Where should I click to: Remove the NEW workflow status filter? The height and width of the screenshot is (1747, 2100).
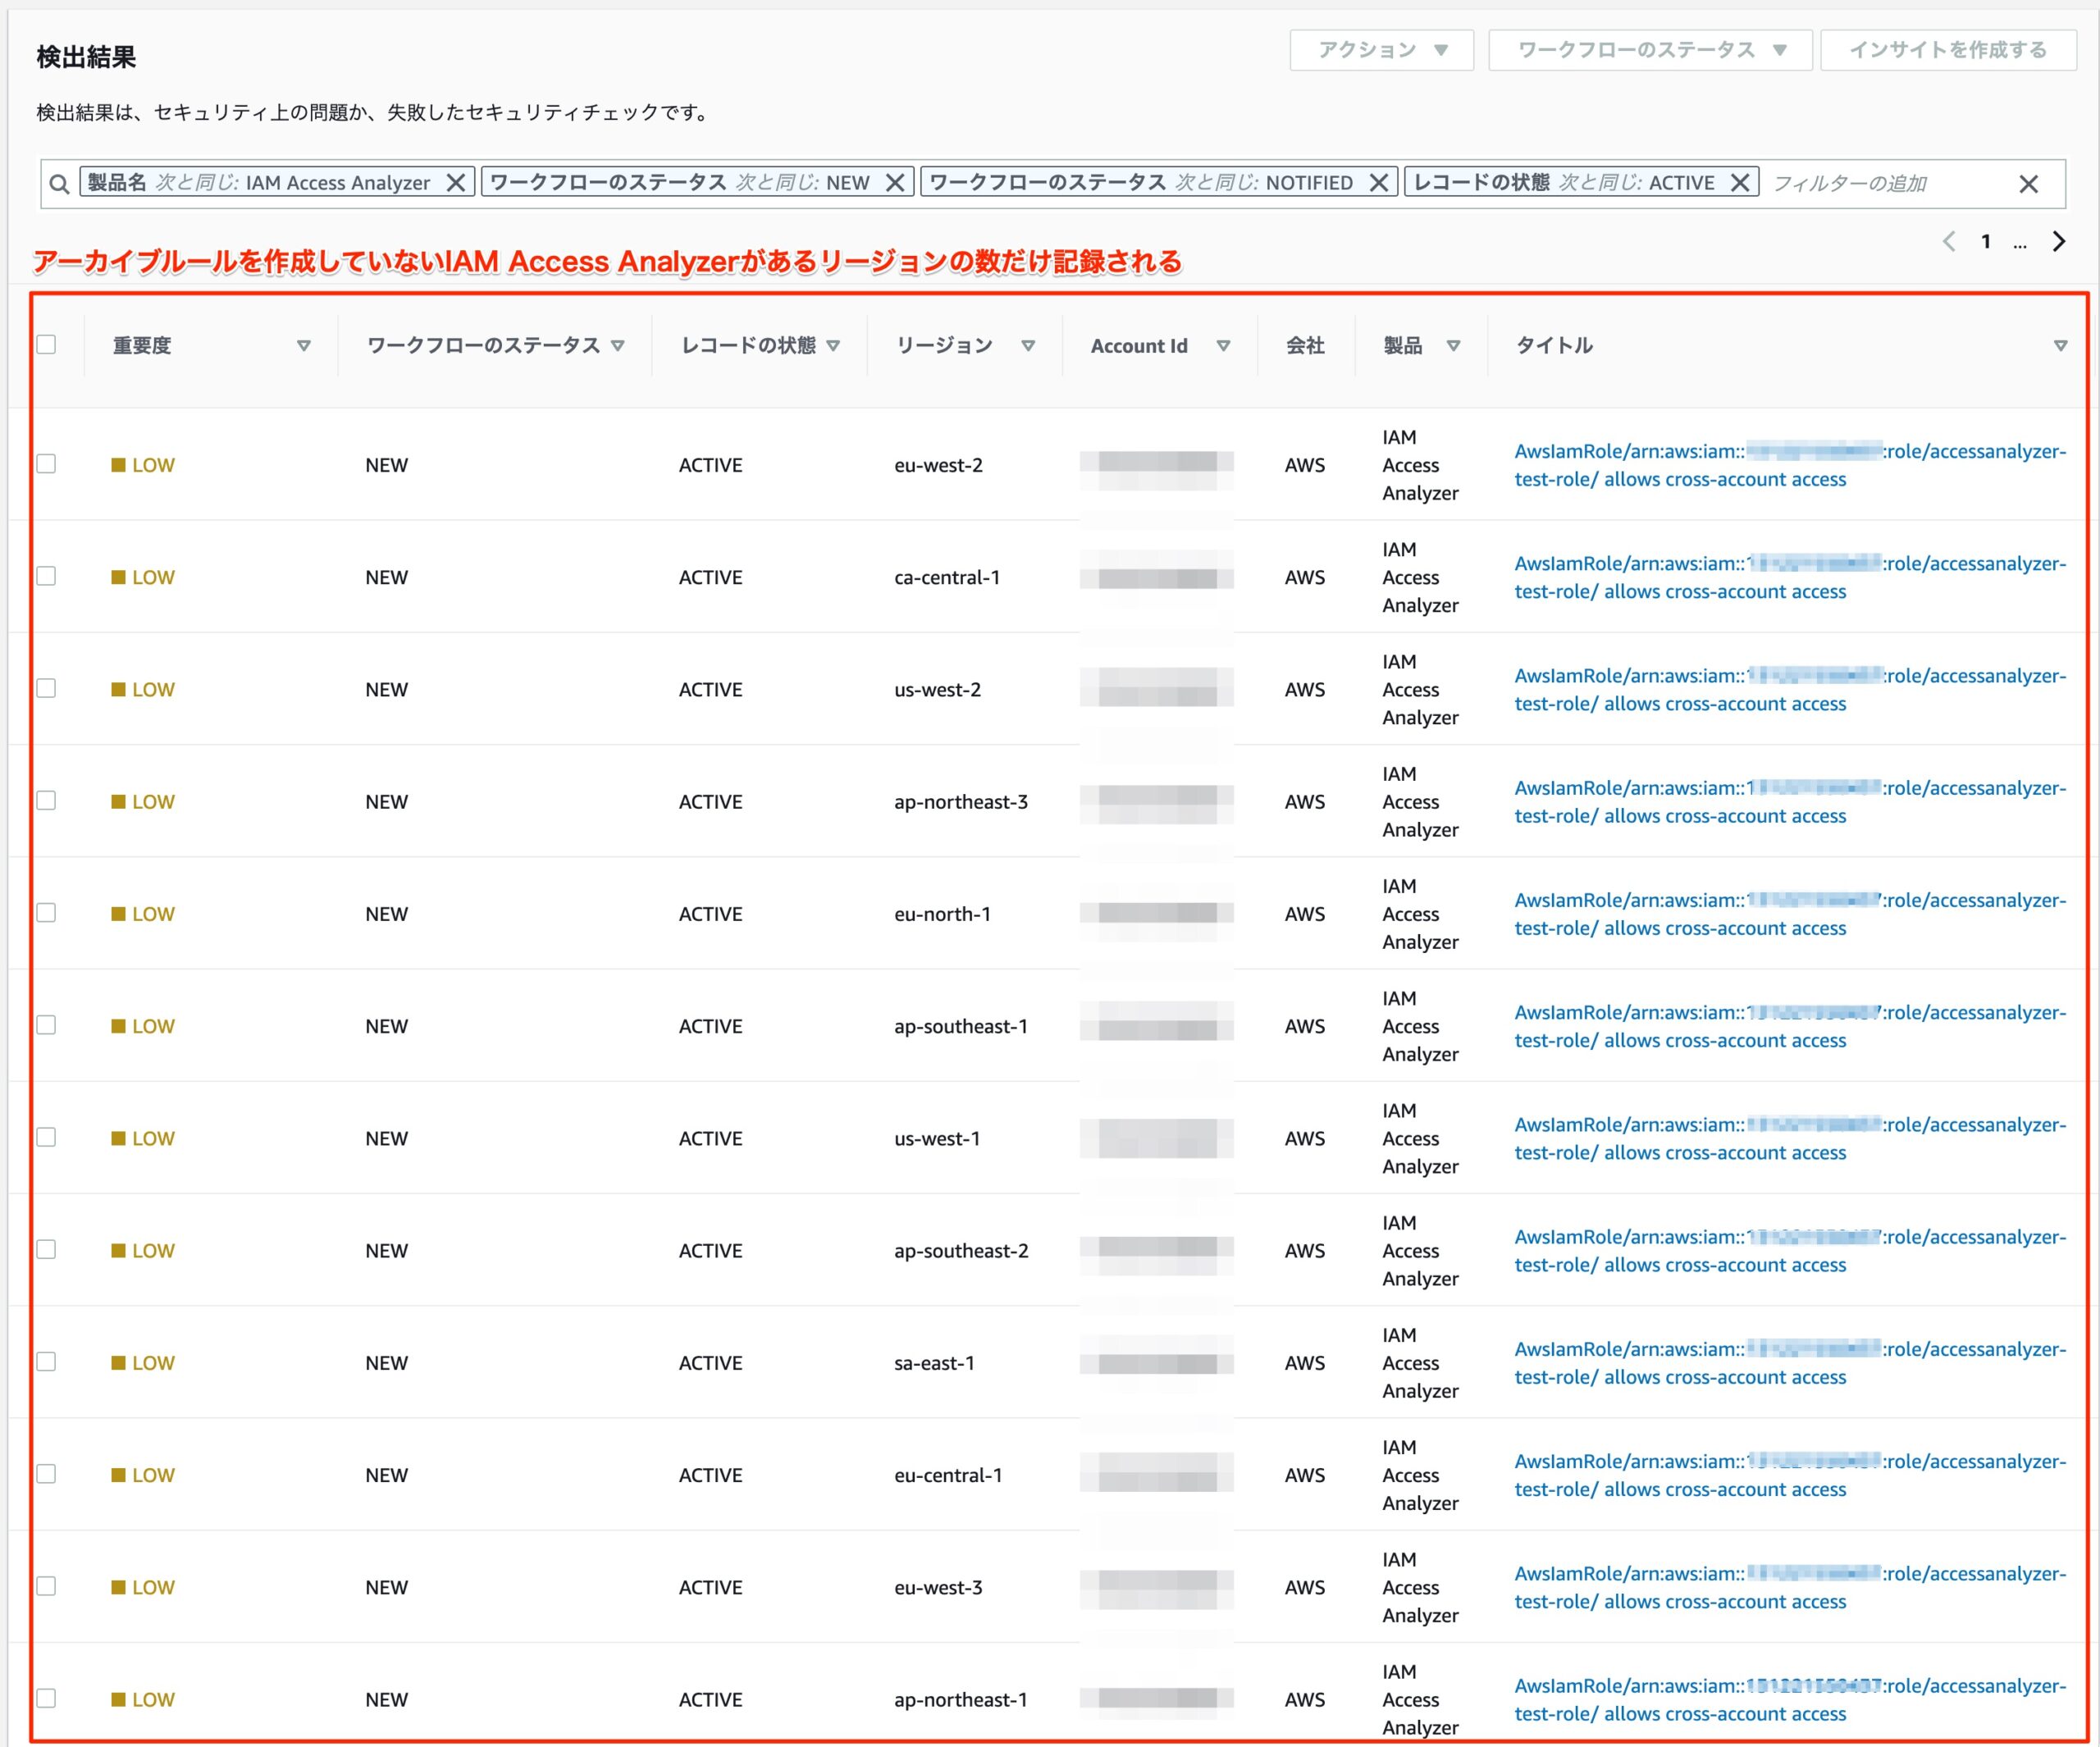pos(895,183)
